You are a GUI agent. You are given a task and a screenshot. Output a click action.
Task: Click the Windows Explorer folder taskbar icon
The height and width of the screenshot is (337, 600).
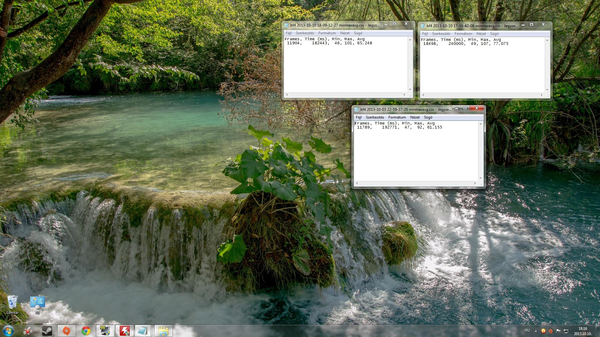tap(163, 331)
